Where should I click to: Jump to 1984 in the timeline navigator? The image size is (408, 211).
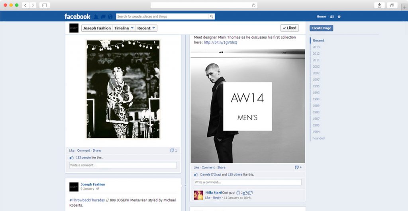[316, 132]
